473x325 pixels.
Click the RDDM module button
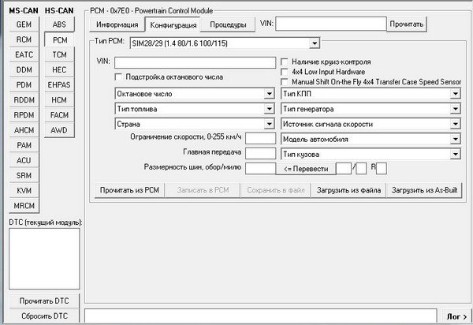[x=24, y=100]
